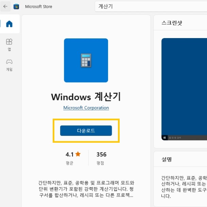The height and width of the screenshot is (207, 207).
Task: Click the app description under the ratings
Action: pos(86,189)
